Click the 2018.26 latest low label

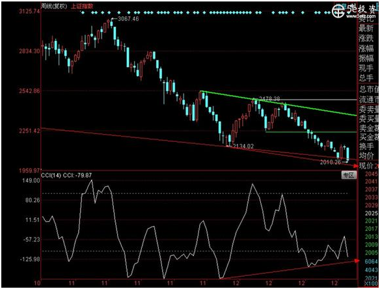(331, 162)
